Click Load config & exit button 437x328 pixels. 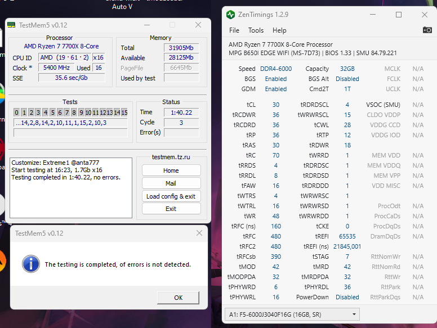coord(171,196)
